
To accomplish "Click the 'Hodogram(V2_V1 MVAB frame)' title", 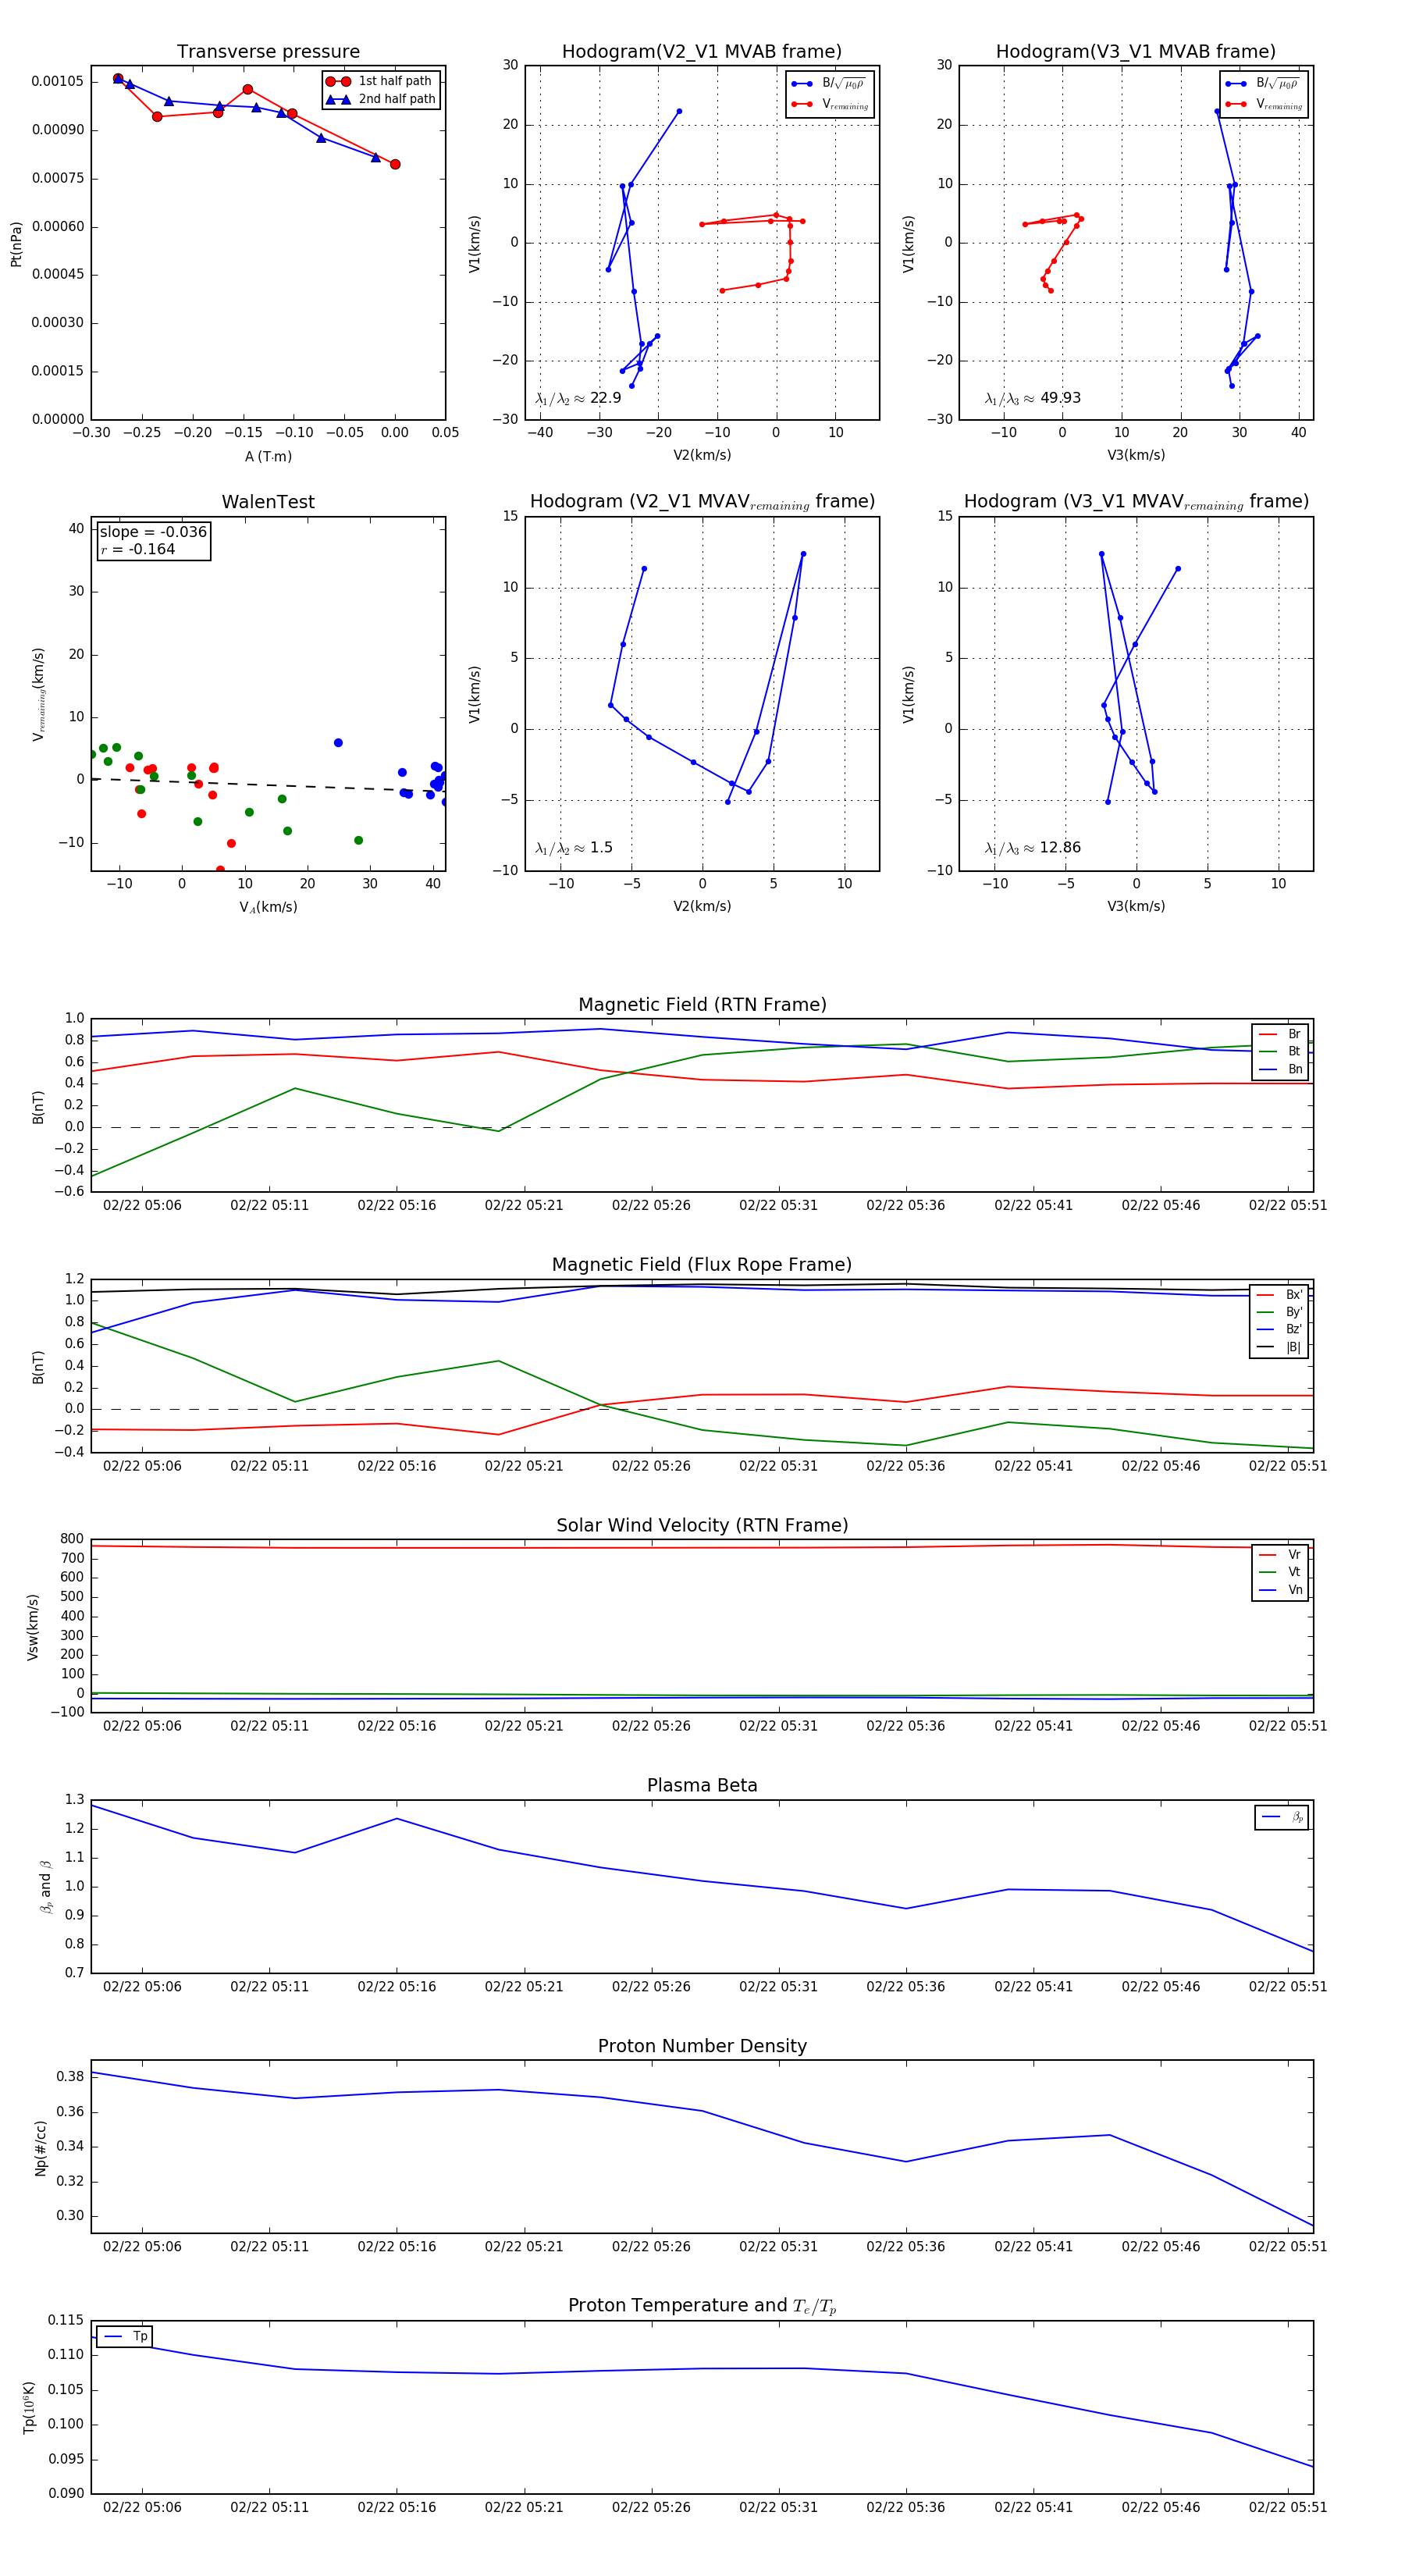I will (x=702, y=52).
